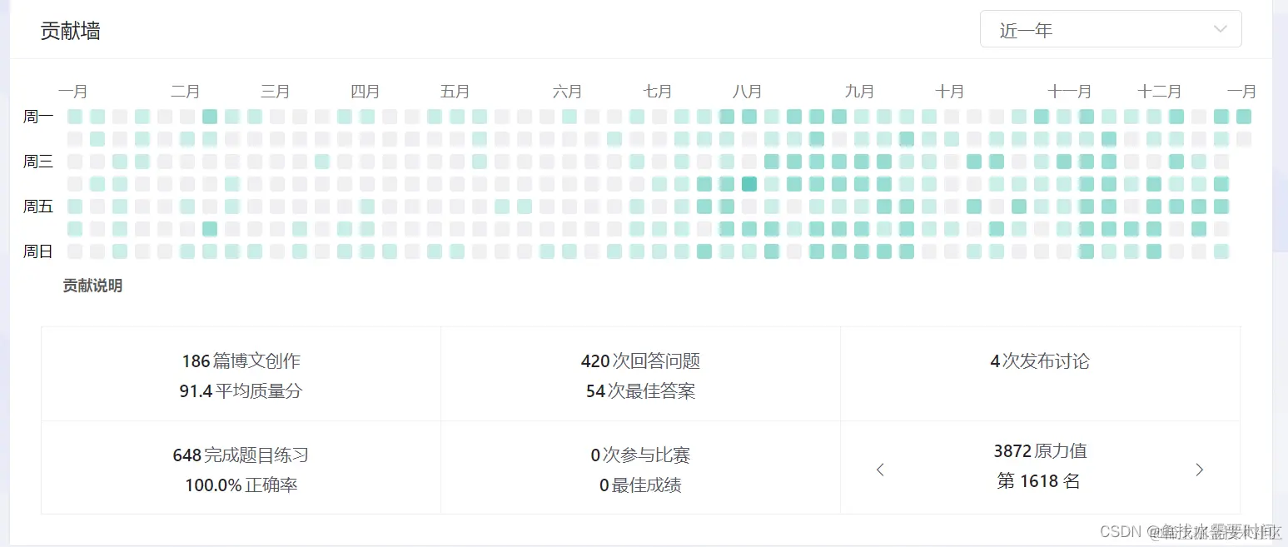This screenshot has height=547, width=1288.
Task: Click the left pagination arrow
Action: click(x=880, y=469)
